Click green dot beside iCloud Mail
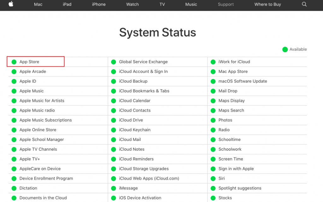Screen dimensions: 323x202 coord(114,140)
